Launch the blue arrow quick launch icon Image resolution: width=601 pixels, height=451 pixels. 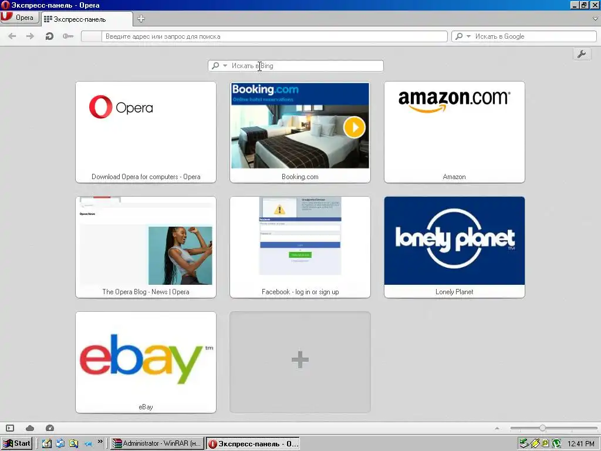88,443
